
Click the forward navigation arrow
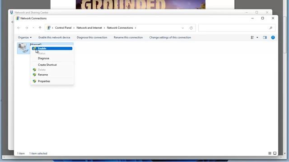pyautogui.click(x=27, y=28)
